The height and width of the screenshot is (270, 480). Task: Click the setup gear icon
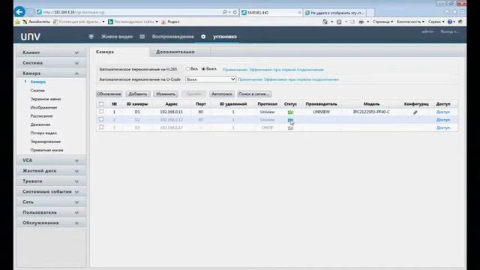click(203, 37)
